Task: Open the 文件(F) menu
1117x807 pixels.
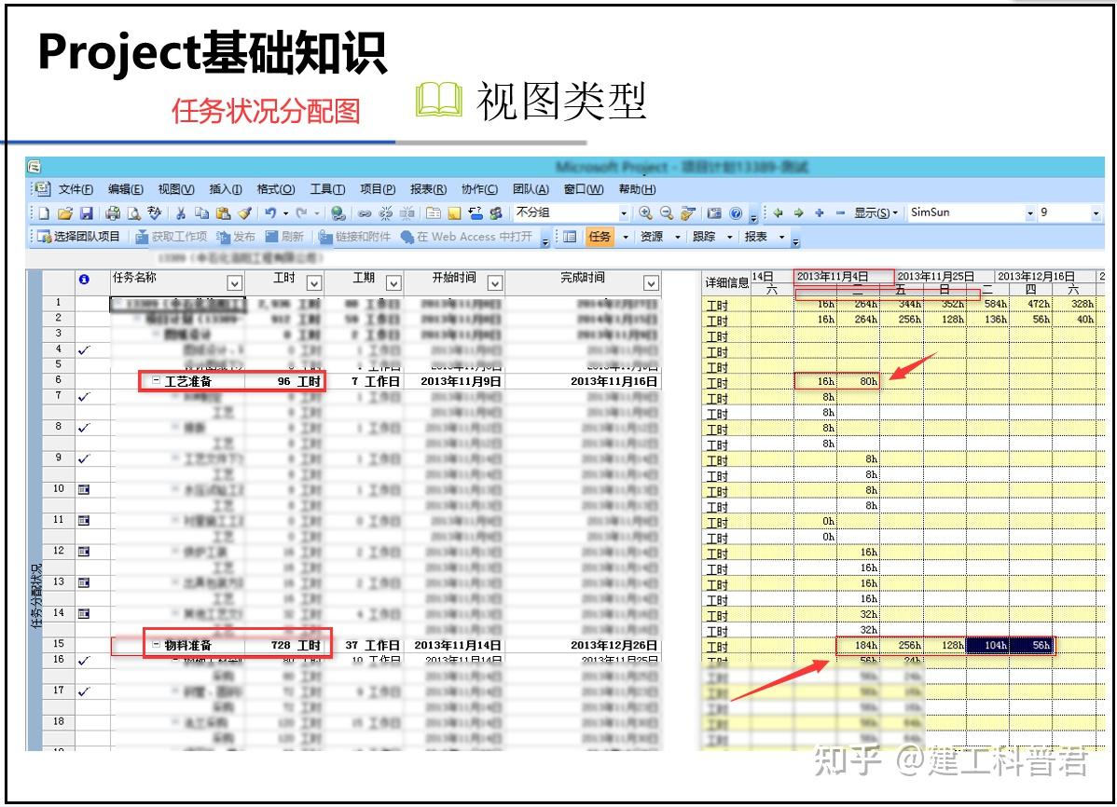Action: click(76, 189)
